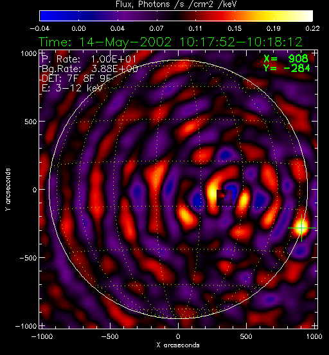Select the green Time 14-May-2002 label

(x=170, y=42)
